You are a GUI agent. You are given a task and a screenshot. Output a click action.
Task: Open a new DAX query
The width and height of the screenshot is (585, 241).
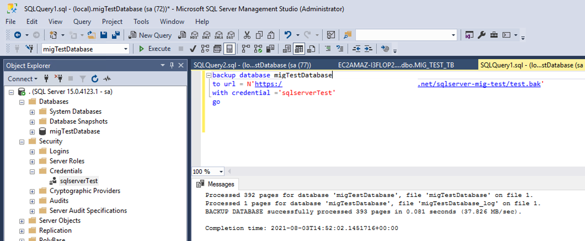click(x=231, y=35)
